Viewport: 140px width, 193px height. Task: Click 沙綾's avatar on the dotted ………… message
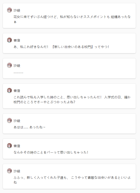[x=9, y=65]
